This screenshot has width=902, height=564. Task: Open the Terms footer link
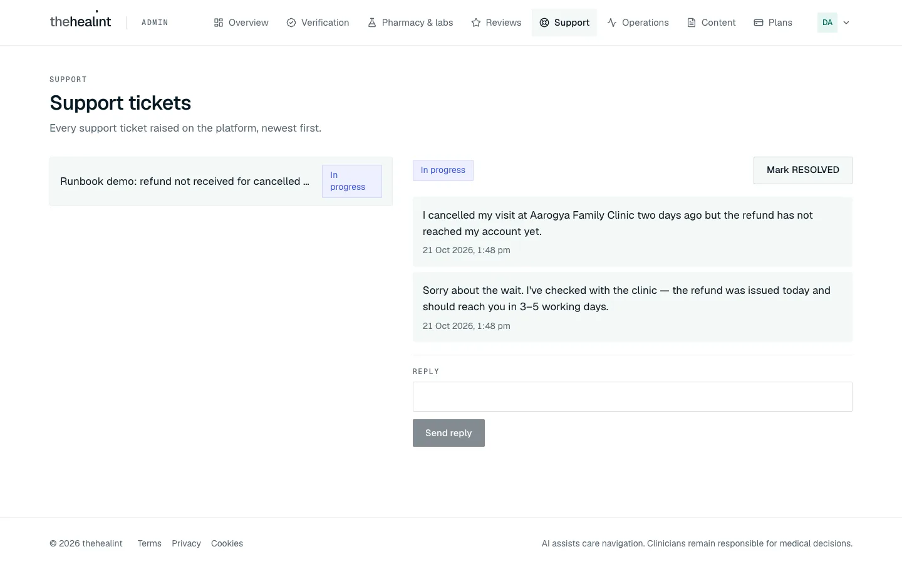click(x=150, y=543)
